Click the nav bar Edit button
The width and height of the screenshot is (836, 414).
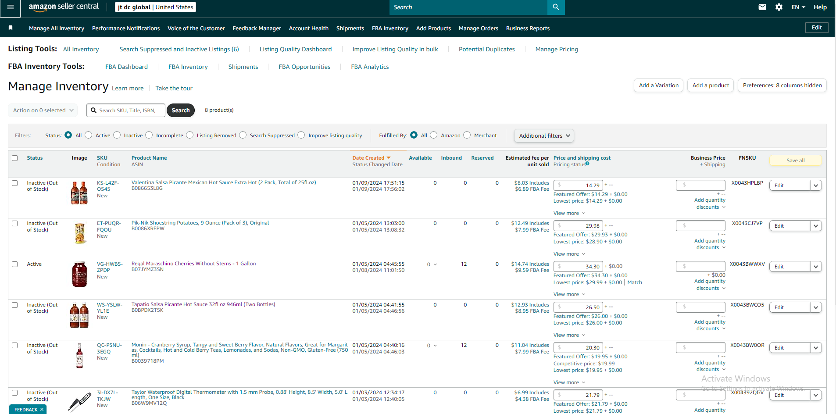click(817, 28)
